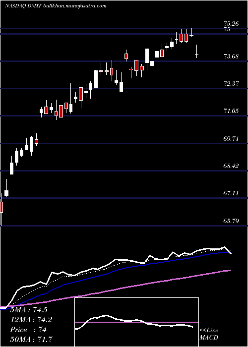Click the MACD inset chart panel
248x347 pixels.
(136, 322)
